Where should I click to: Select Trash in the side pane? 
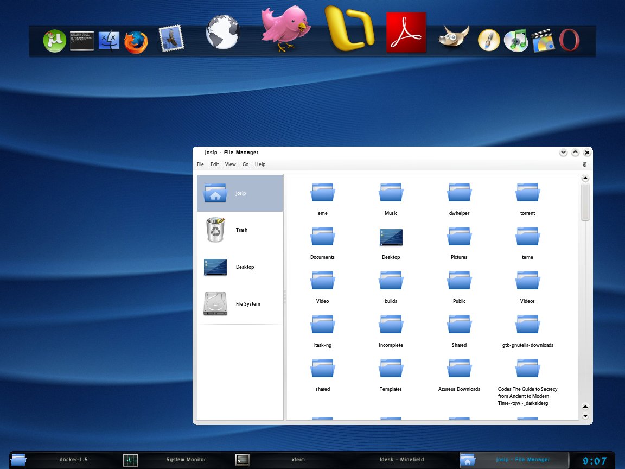click(x=240, y=230)
